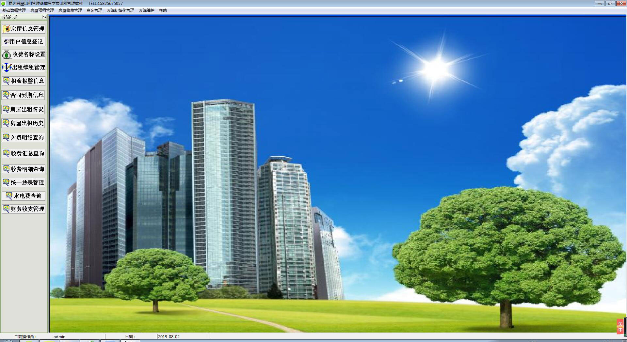The width and height of the screenshot is (627, 342).
Task: Open 欠费明细查询 navigation button
Action: point(24,137)
